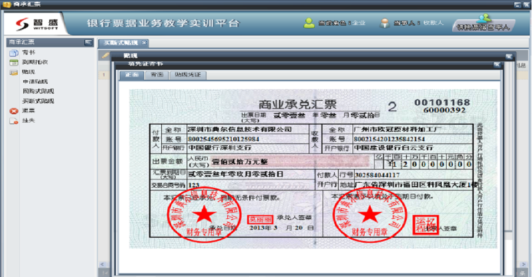Click the payer name 深圳市典尔信息技术有限公司
The width and height of the screenshot is (532, 277).
(239, 130)
